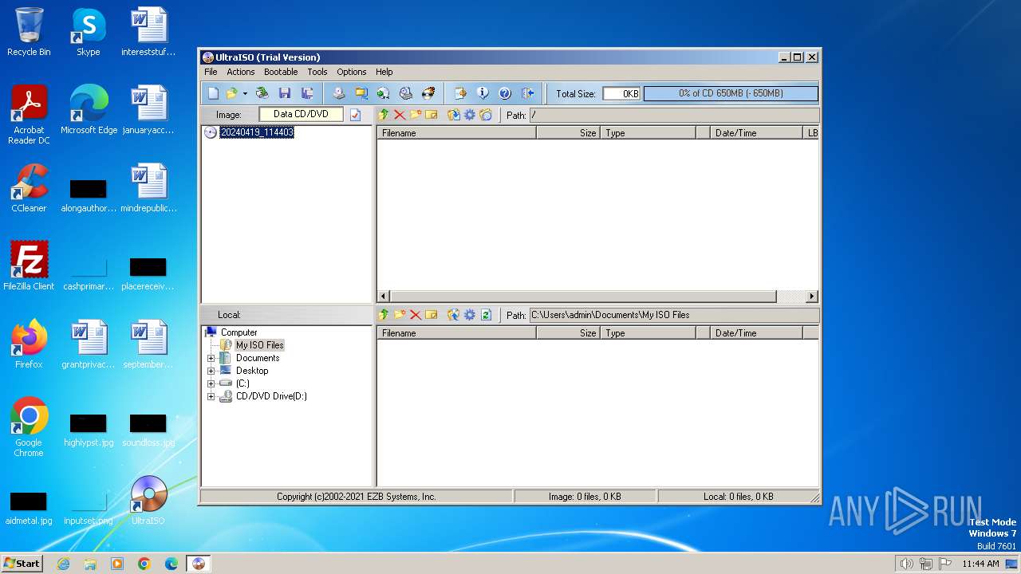Screen dimensions: 1021x574
Task: Expand the Desktop tree node
Action: pos(211,371)
